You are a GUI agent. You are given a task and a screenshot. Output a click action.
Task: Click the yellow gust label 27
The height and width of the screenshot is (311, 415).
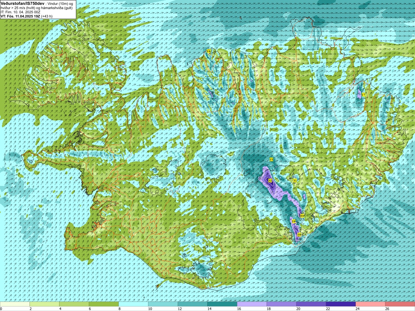point(363,95)
